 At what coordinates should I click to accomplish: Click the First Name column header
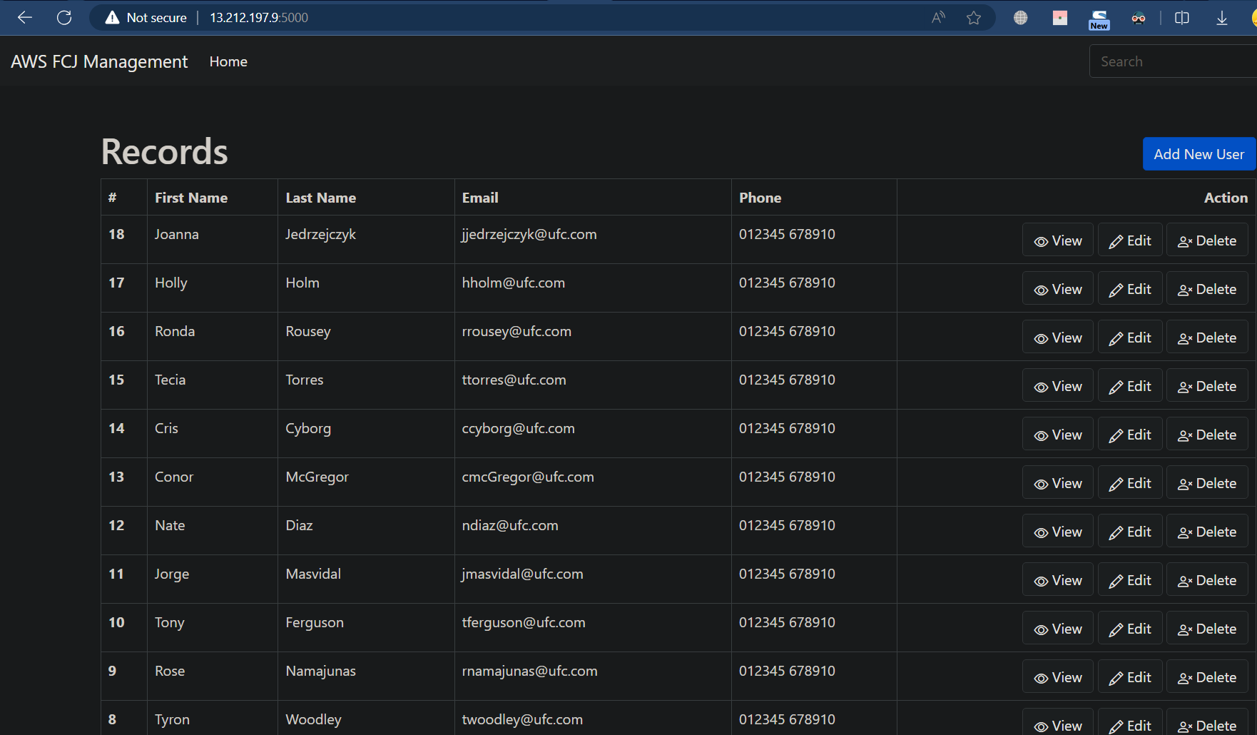pyautogui.click(x=191, y=198)
